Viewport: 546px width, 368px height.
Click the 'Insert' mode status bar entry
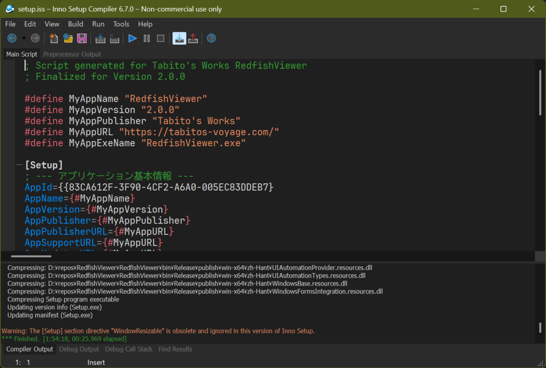point(96,363)
